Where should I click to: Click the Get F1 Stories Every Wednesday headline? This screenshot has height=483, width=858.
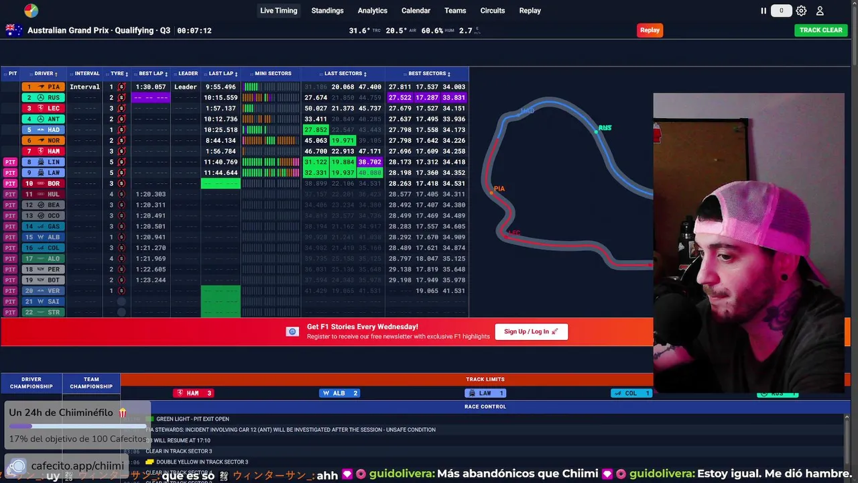(362, 327)
